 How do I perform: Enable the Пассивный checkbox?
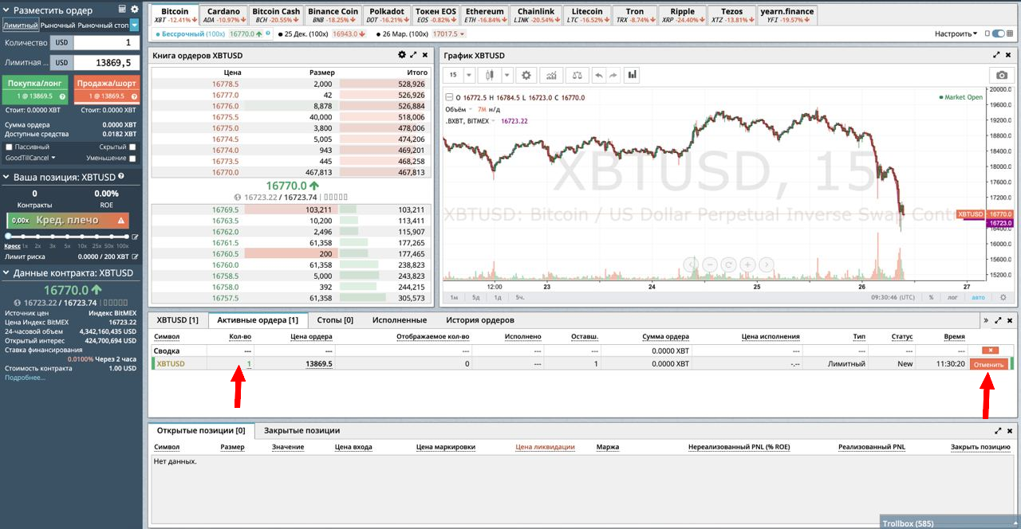pos(9,147)
